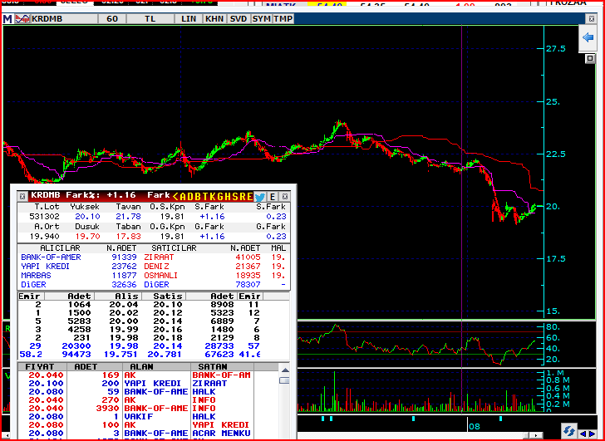Click the blue left triangle chart navigation arrow
This screenshot has width=605, height=441.
tap(583, 434)
